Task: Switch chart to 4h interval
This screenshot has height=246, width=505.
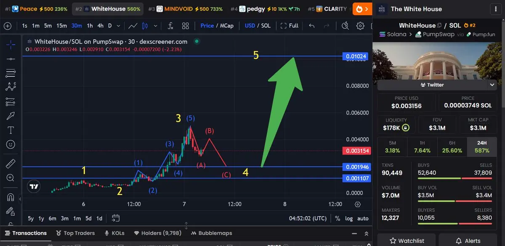Action: click(100, 26)
